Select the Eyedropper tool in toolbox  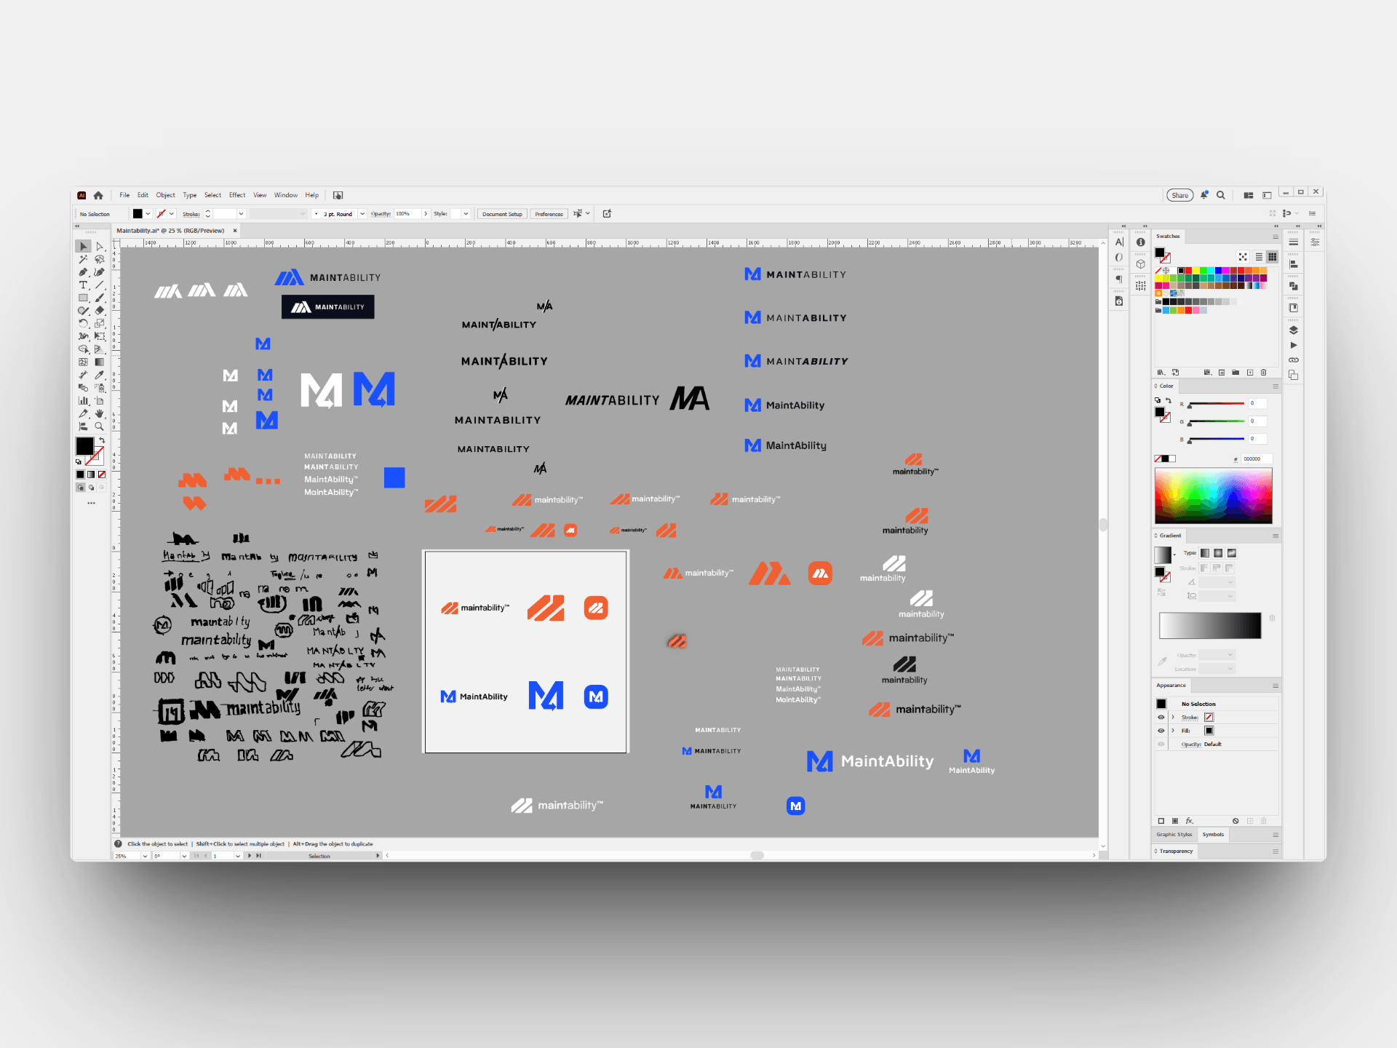(x=100, y=375)
